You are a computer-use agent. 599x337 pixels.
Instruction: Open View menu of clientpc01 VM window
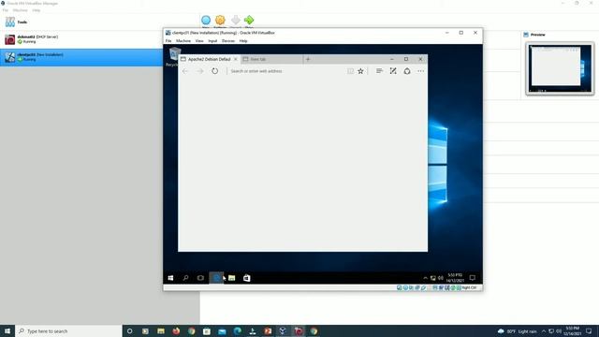(x=199, y=41)
